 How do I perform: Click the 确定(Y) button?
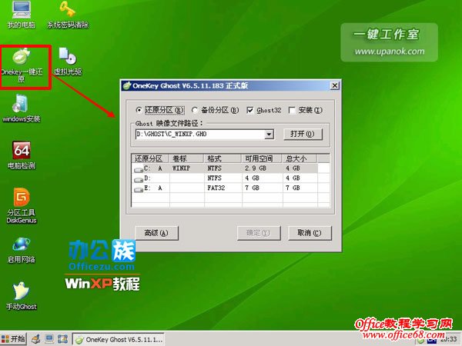tap(259, 233)
